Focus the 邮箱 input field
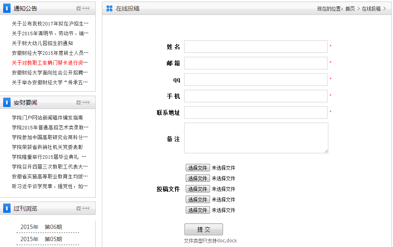 tap(255, 63)
